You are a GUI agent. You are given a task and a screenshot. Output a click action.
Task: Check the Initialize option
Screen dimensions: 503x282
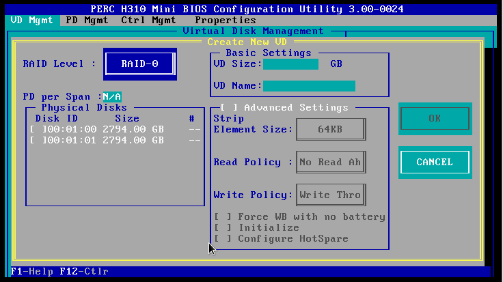223,227
